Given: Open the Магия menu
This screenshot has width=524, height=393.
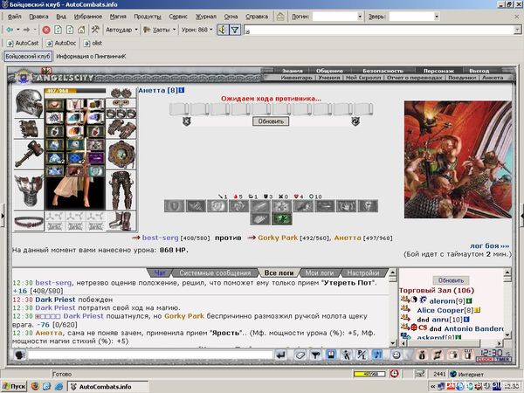Looking at the screenshot, I should 118,17.
